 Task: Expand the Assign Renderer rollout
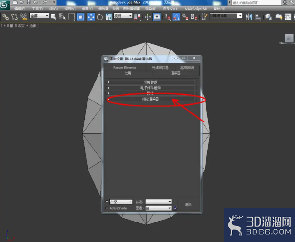[x=150, y=99]
